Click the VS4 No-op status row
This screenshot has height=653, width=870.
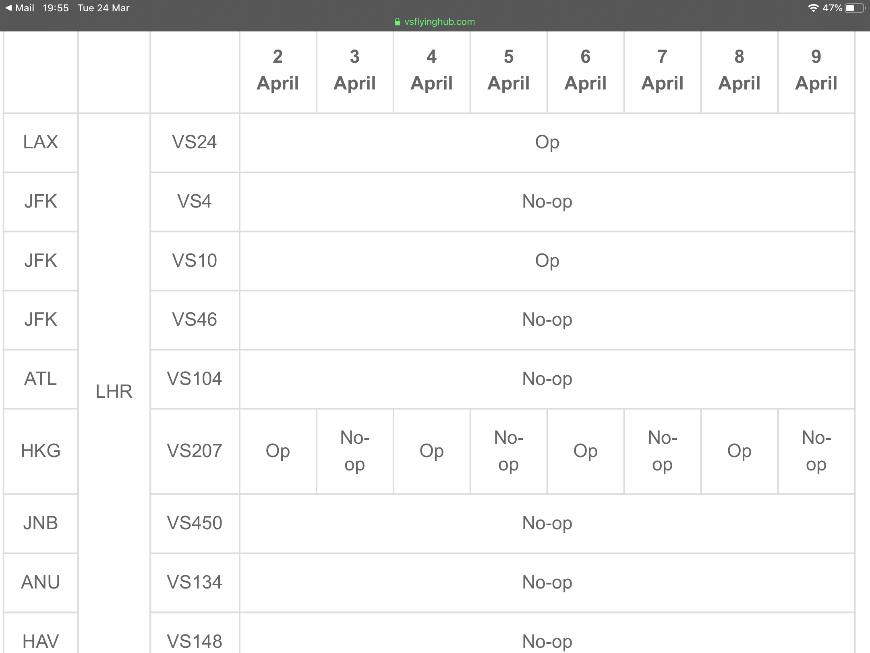pos(547,202)
